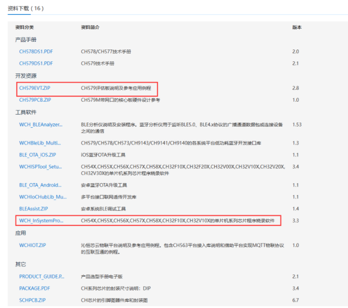The width and height of the screenshot is (348, 308).
Task: Click the 沁恒芯云物联平台说明 description for WCHIOT.ZIP
Action: (x=182, y=248)
